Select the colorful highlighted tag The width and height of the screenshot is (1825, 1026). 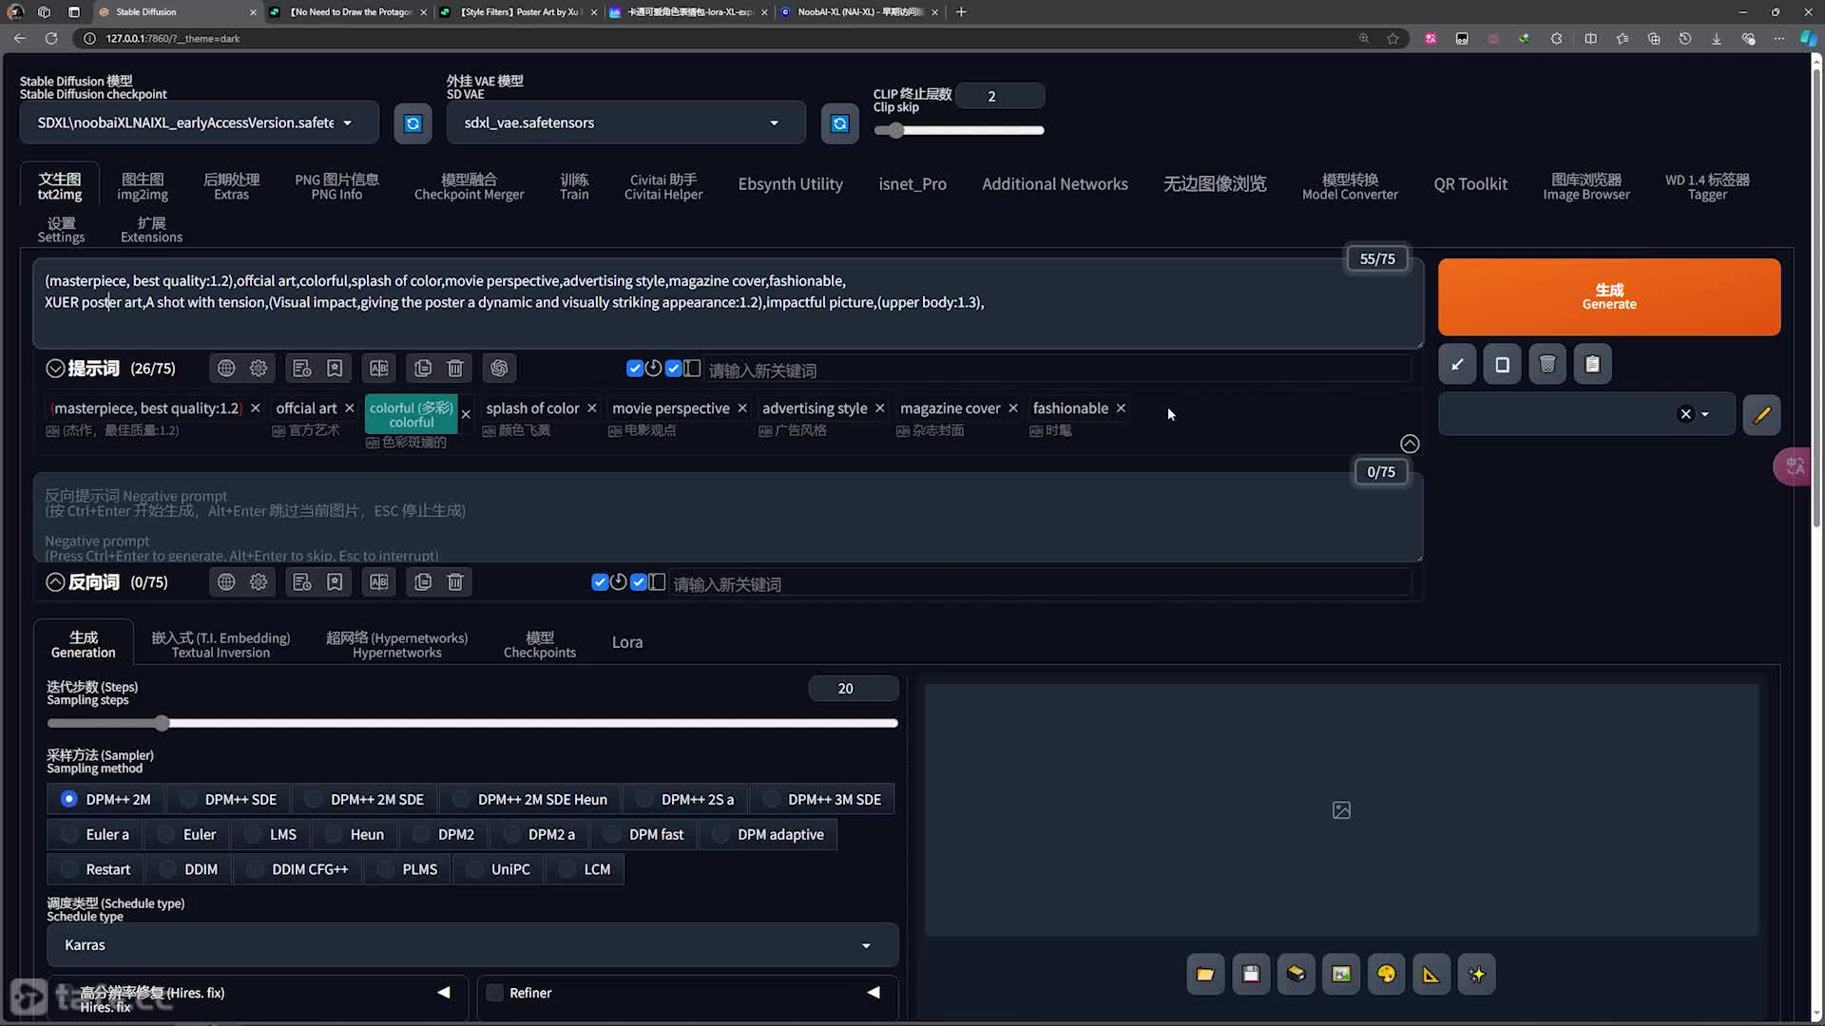point(411,414)
